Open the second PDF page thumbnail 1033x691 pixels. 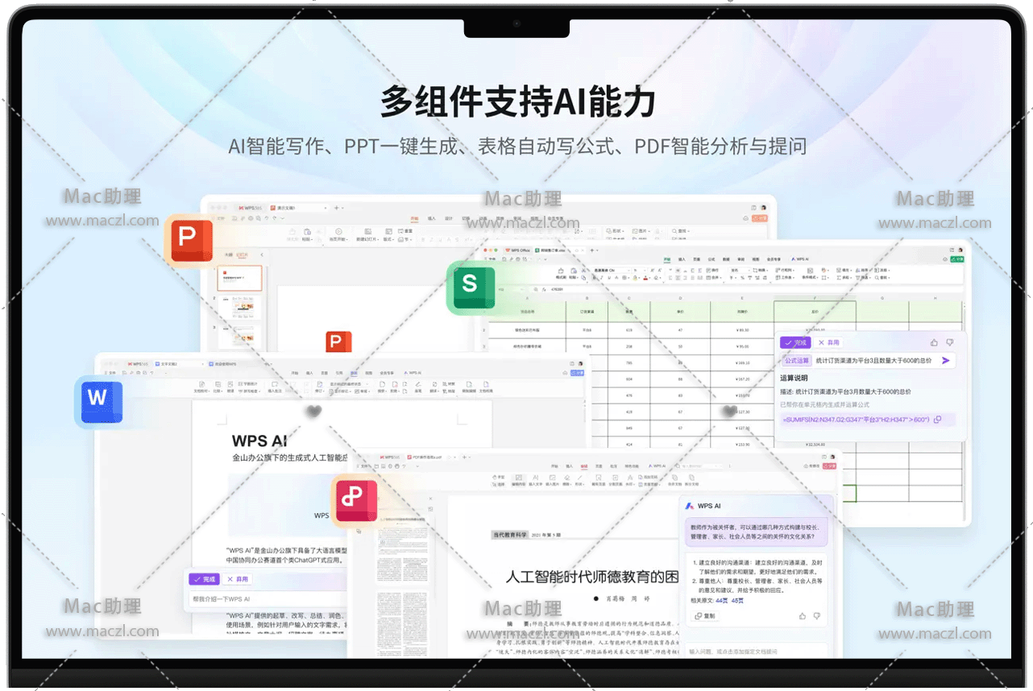click(x=404, y=623)
